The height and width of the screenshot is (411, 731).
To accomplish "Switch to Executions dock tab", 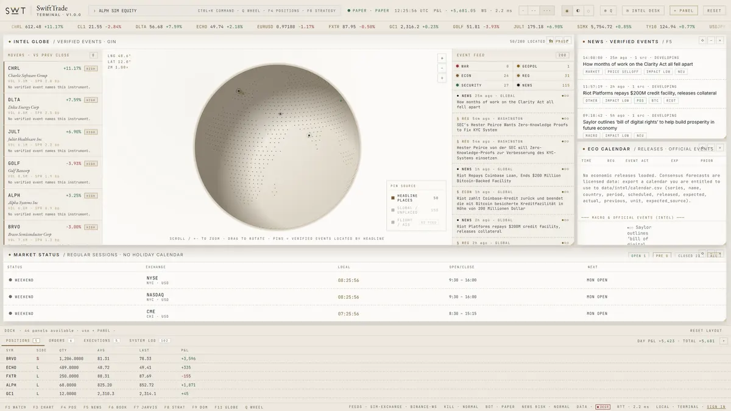I will [102, 340].
